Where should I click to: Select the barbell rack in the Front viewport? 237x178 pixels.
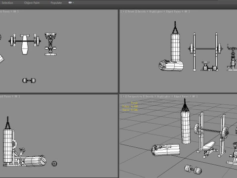205,49
